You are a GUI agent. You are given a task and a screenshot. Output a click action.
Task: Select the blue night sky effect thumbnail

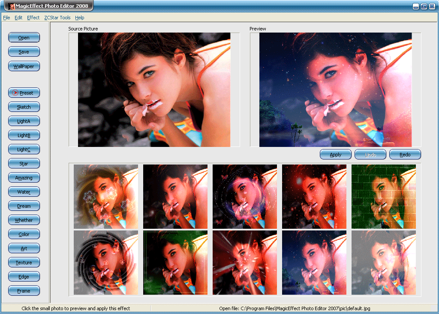[x=314, y=263]
